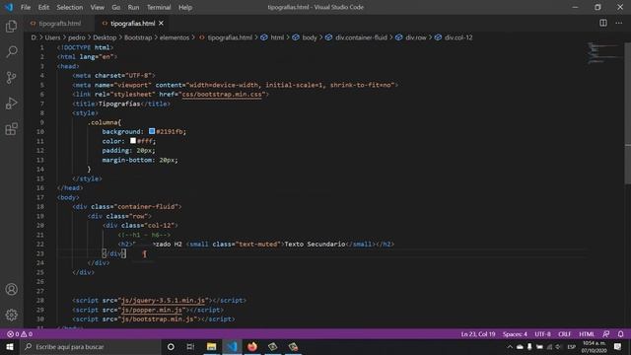Screen dimensions: 631x355
Task: Click Ln 23, Col 19 status entry
Action: [478, 334]
